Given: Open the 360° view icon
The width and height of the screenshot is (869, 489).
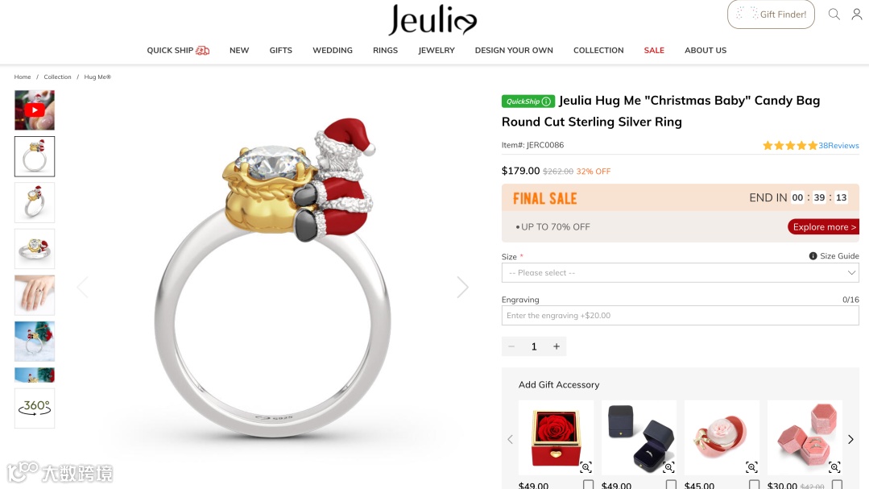Looking at the screenshot, I should point(35,408).
